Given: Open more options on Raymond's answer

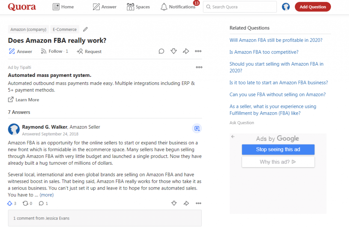Looking at the screenshot, I should pos(199,203).
